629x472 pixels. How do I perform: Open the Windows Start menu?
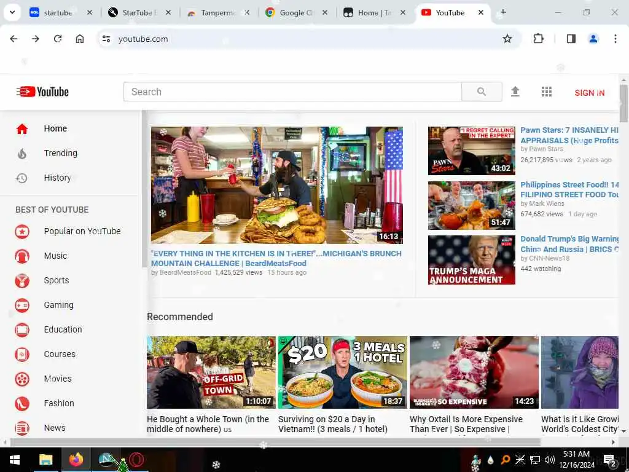(15, 460)
